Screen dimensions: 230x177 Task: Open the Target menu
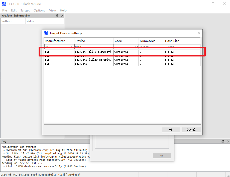click(25, 10)
